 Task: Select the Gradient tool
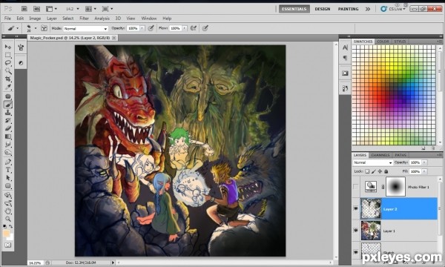point(8,136)
